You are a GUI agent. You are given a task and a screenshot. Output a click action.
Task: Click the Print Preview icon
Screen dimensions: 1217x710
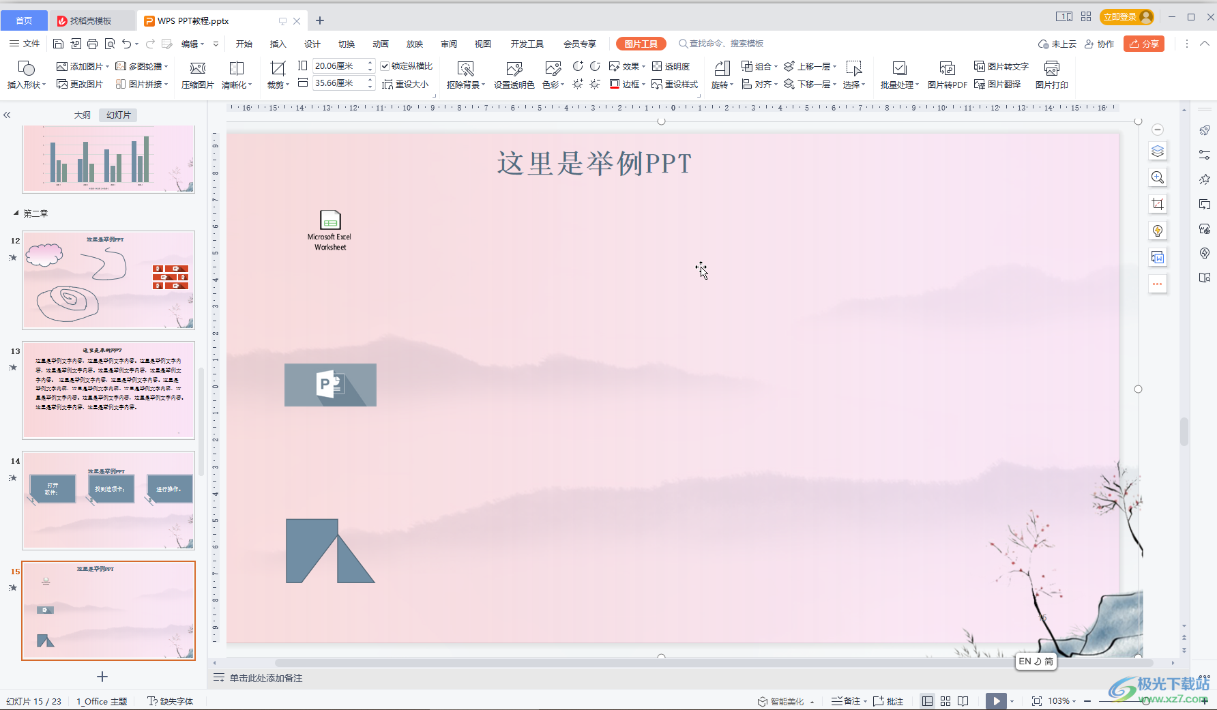pyautogui.click(x=110, y=44)
